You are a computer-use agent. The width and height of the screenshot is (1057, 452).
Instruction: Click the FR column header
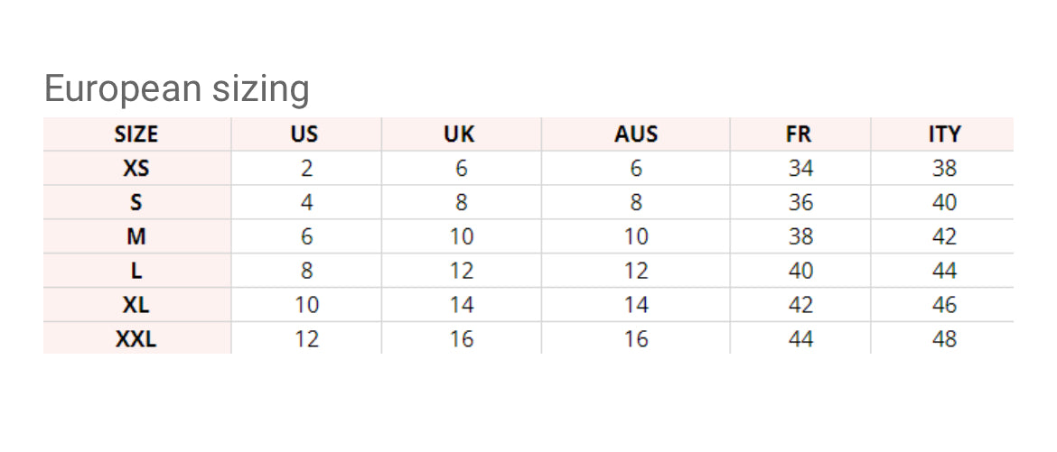tap(799, 134)
